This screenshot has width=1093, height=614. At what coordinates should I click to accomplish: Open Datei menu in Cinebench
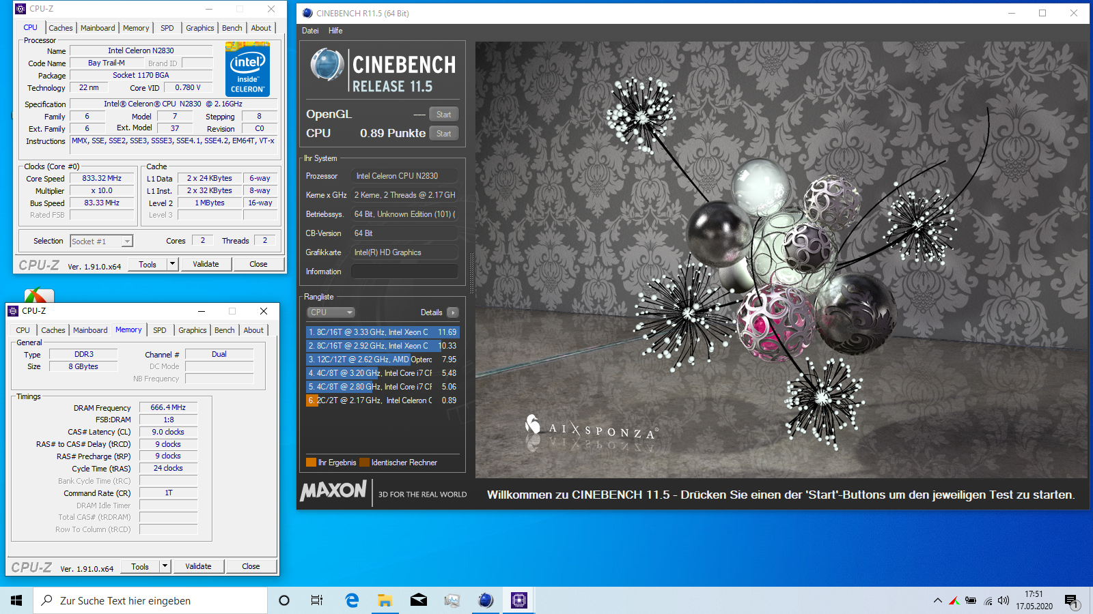tap(310, 31)
